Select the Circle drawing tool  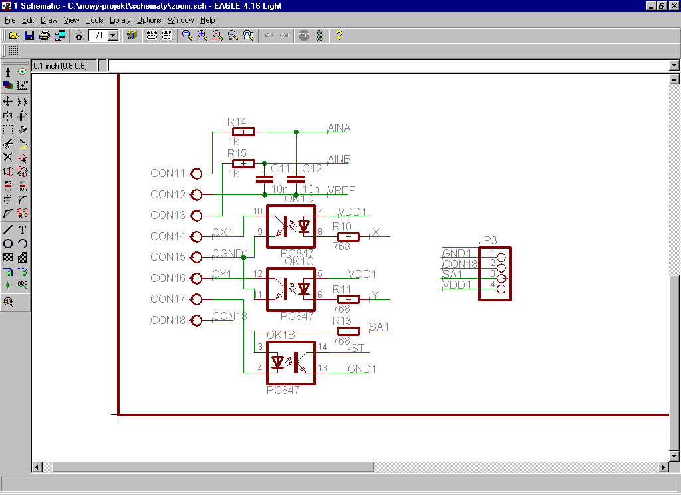pyautogui.click(x=8, y=244)
